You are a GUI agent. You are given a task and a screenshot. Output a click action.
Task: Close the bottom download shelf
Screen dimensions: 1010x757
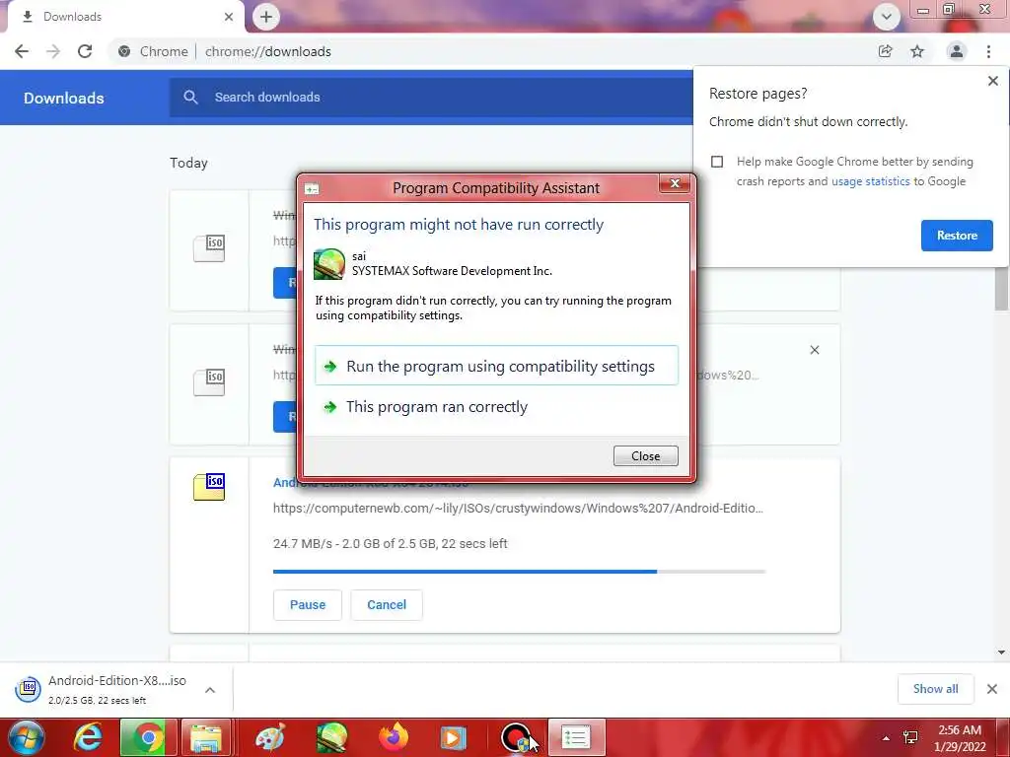click(992, 689)
